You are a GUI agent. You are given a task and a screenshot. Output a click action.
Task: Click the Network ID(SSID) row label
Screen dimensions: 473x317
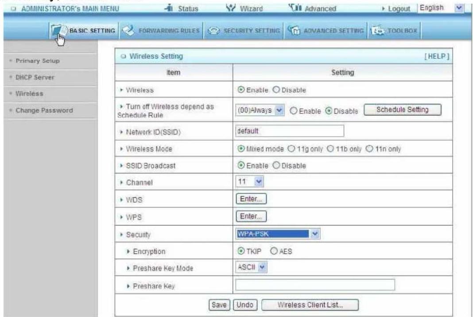(x=153, y=132)
